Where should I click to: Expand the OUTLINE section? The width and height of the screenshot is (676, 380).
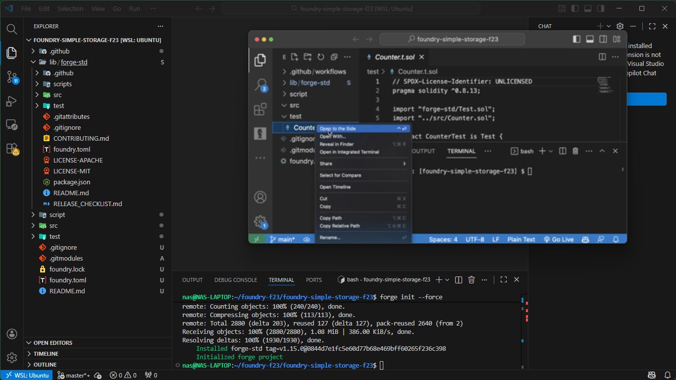coord(45,365)
